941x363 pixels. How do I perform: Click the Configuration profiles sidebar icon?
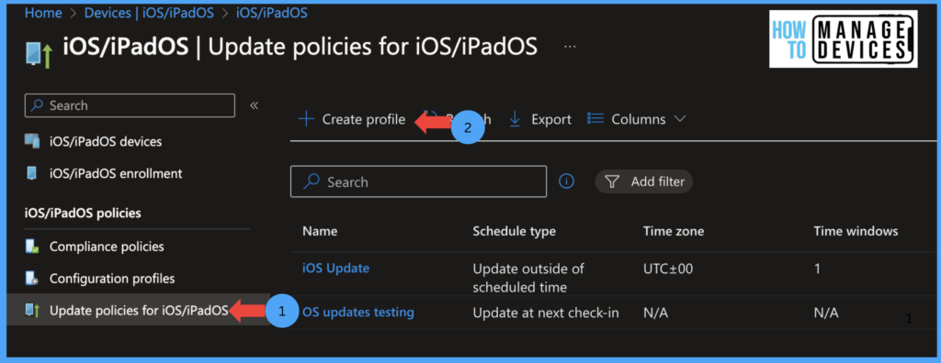point(32,279)
